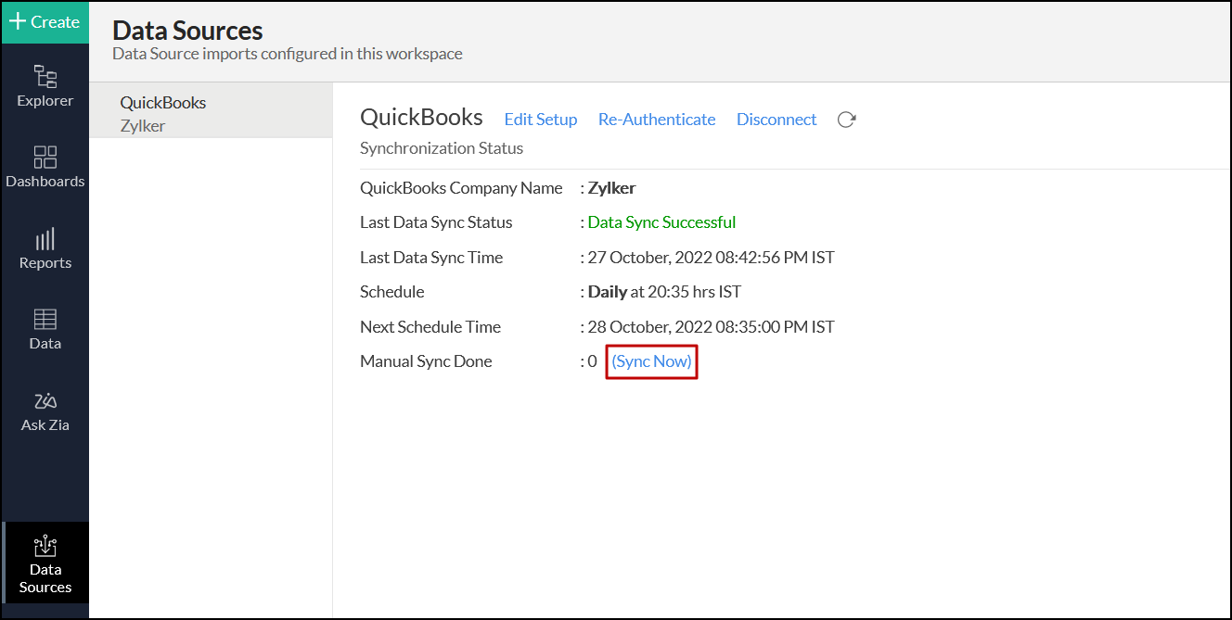This screenshot has width=1232, height=620.
Task: Click the Last Data Sync Time value
Action: (x=711, y=258)
